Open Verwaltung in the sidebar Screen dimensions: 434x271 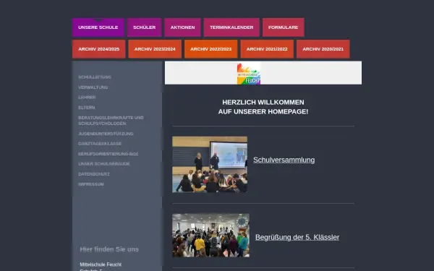(93, 87)
